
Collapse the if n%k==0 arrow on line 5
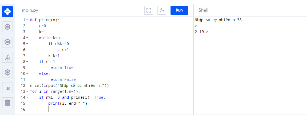27,44
